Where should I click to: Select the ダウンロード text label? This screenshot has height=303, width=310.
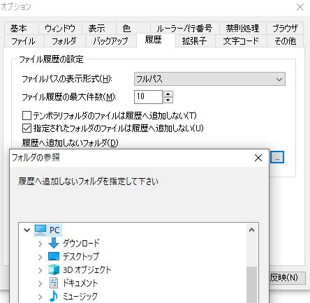click(81, 244)
